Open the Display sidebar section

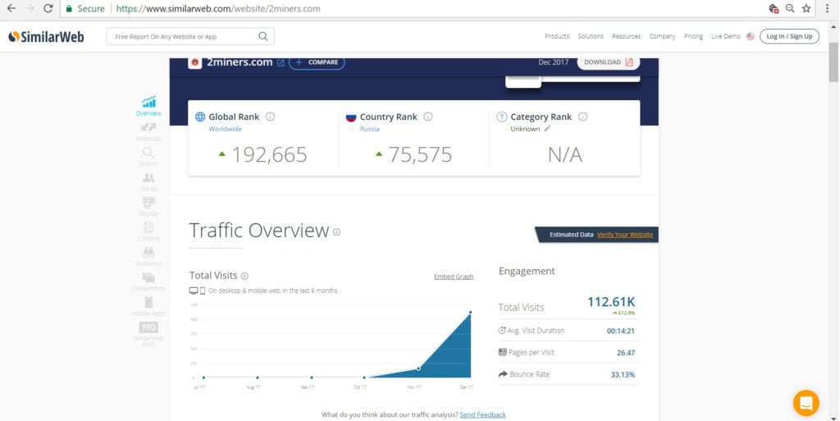click(x=148, y=206)
